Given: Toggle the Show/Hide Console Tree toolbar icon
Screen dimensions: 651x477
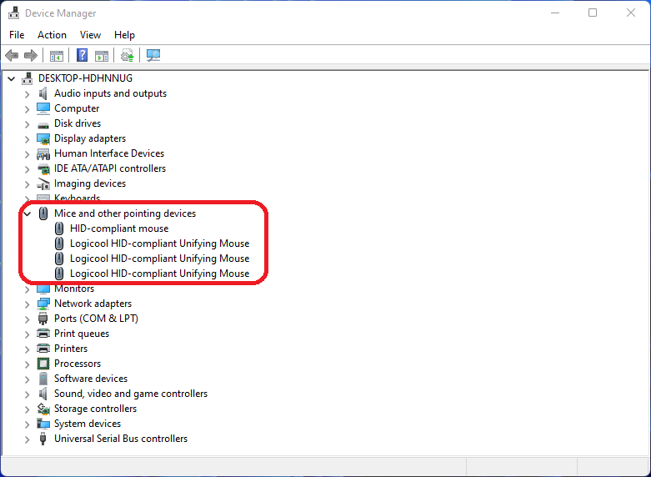Looking at the screenshot, I should click(x=56, y=55).
